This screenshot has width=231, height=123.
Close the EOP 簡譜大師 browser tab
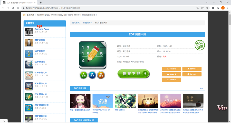point(35,3)
